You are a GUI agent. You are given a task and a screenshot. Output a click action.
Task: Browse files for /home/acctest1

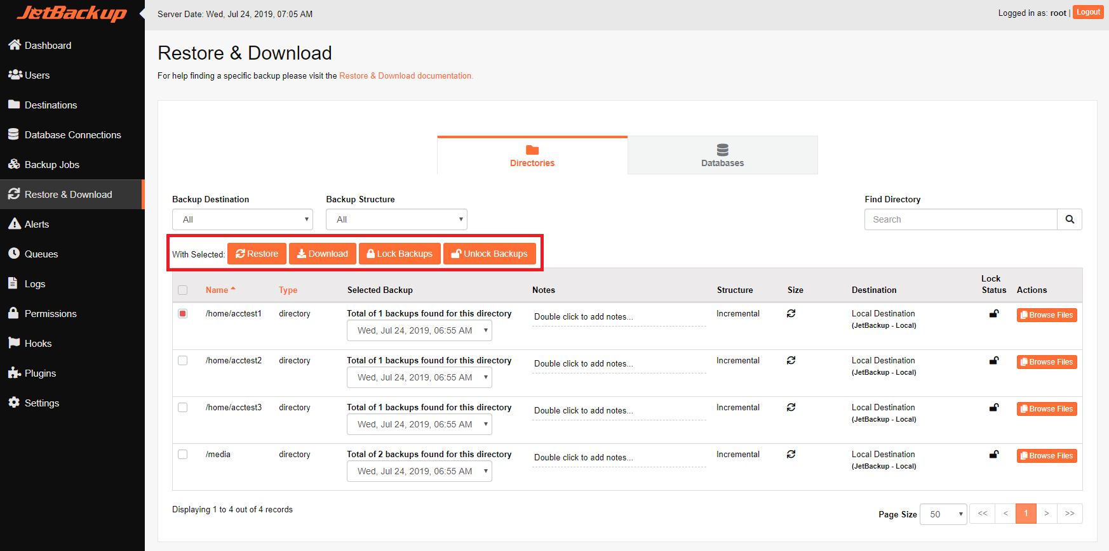coord(1047,315)
